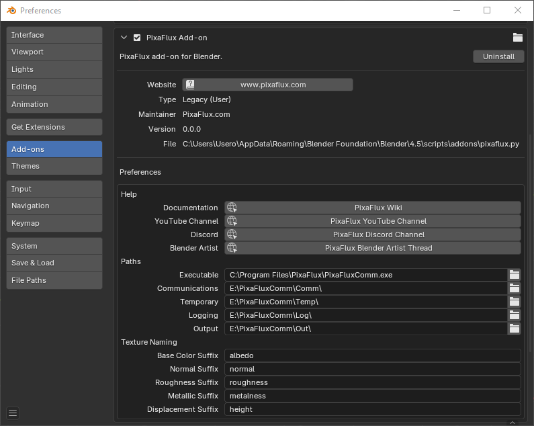Disable the PixaFlux Add-on checkbox
This screenshot has width=534, height=426.
(137, 38)
